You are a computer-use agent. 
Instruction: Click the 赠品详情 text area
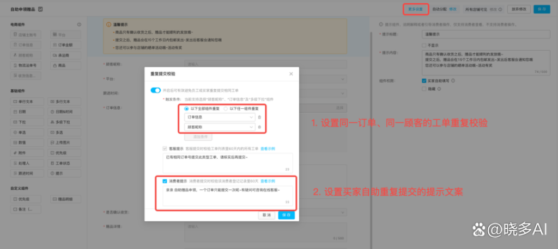(x=265, y=232)
